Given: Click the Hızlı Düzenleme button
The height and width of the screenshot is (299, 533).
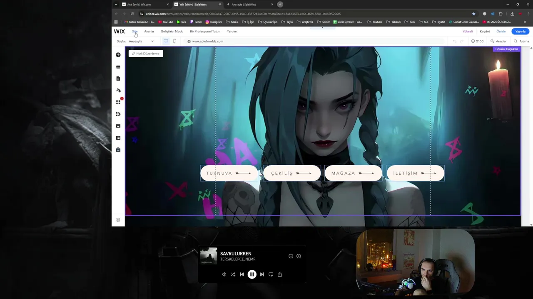Looking at the screenshot, I should [x=146, y=54].
